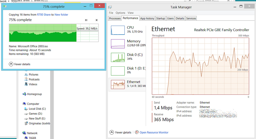Cancel the copy with the X button
Viewport: 256px width, 139px height.
click(x=96, y=20)
